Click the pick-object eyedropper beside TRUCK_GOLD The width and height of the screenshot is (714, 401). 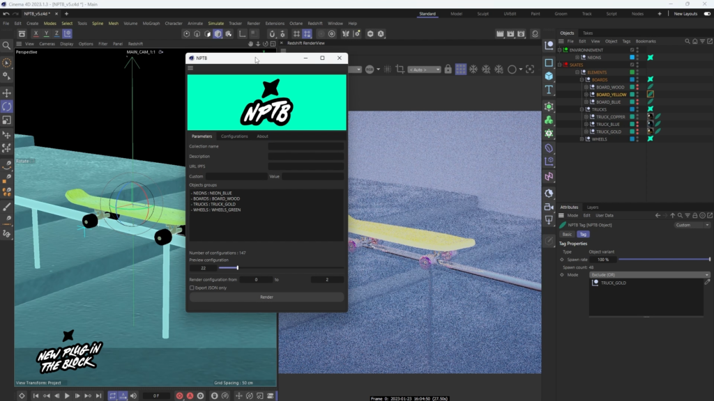click(x=707, y=283)
